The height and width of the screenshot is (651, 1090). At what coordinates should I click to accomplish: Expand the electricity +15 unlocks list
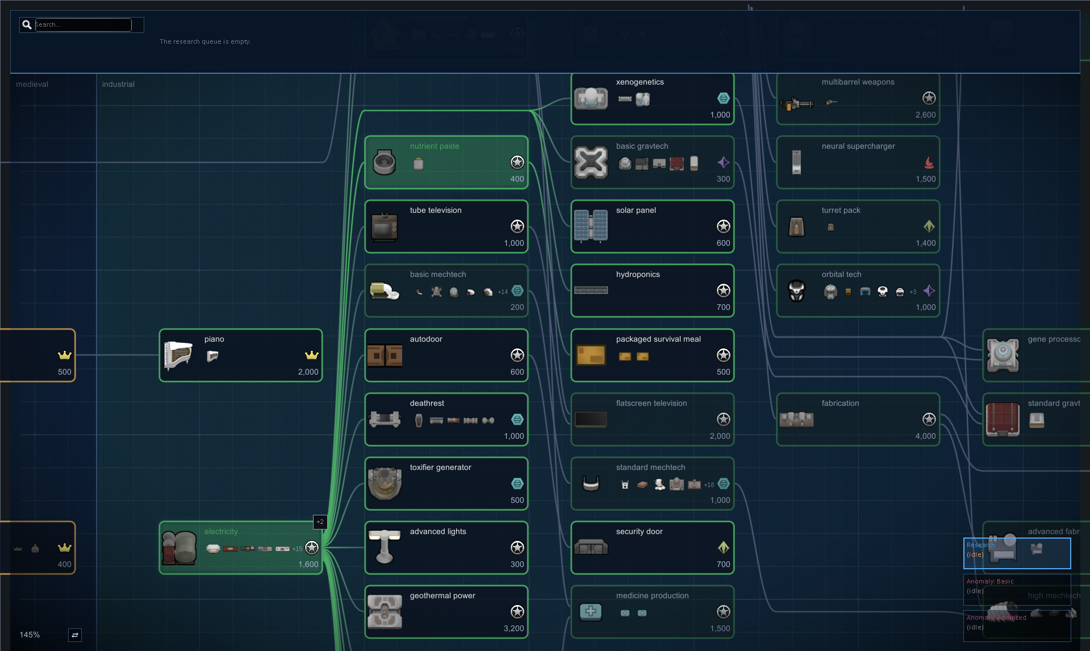(x=297, y=549)
